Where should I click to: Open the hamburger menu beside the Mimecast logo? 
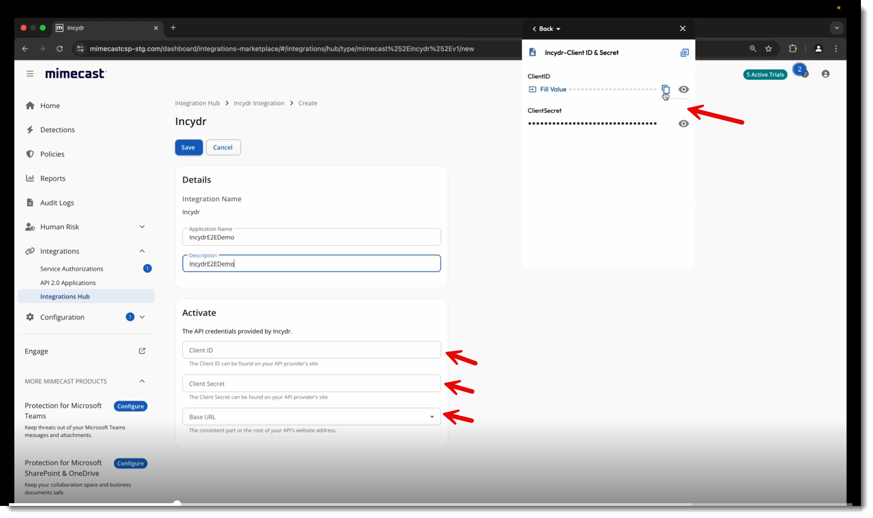coord(30,74)
